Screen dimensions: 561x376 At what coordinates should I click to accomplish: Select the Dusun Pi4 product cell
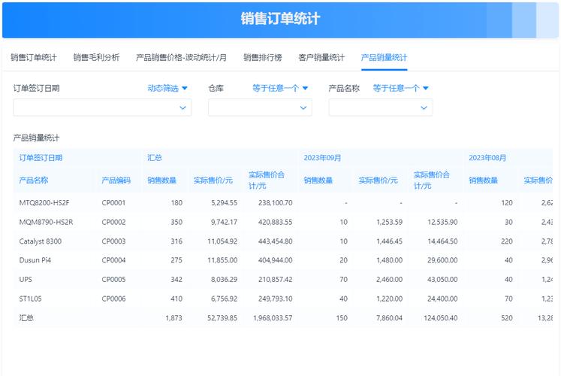click(35, 260)
